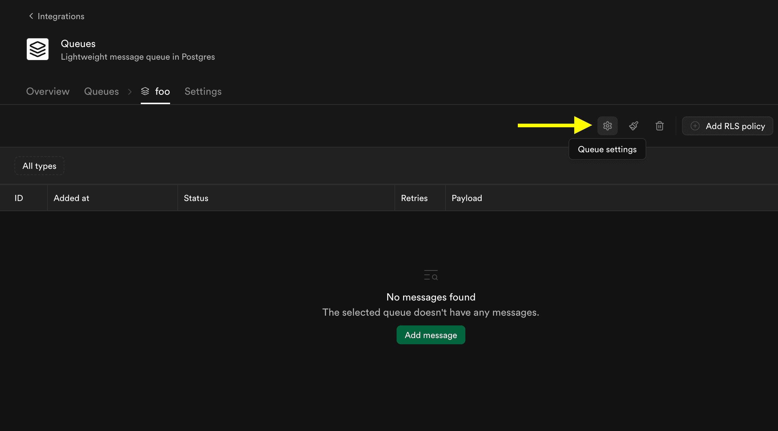Click the Payload column header

[467, 198]
